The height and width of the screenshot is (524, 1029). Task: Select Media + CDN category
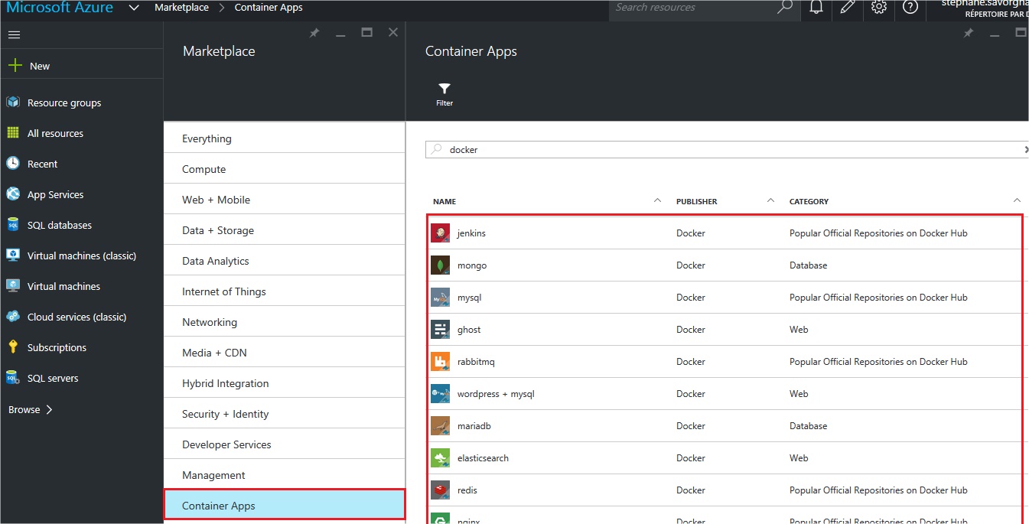pyautogui.click(x=284, y=353)
